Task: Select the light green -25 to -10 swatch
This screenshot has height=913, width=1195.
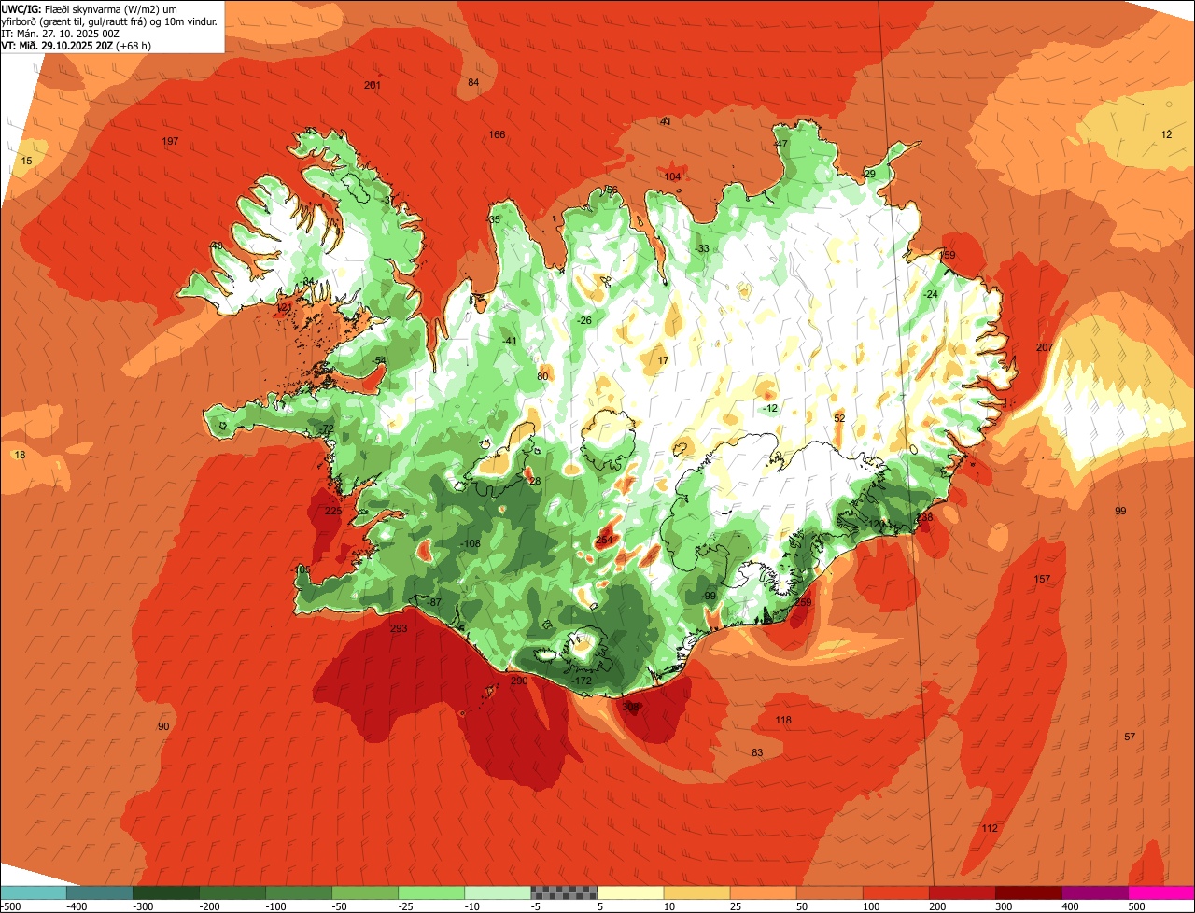Action: pos(431,892)
